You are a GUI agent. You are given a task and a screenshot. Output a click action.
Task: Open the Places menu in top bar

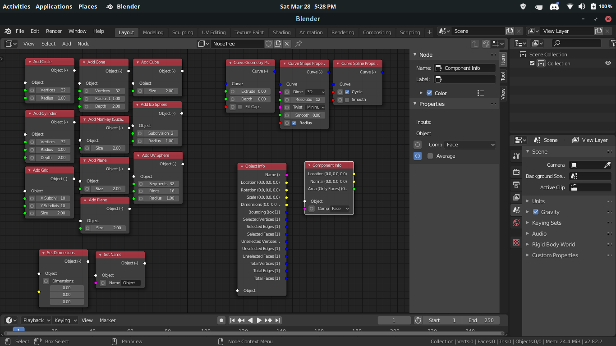[87, 6]
